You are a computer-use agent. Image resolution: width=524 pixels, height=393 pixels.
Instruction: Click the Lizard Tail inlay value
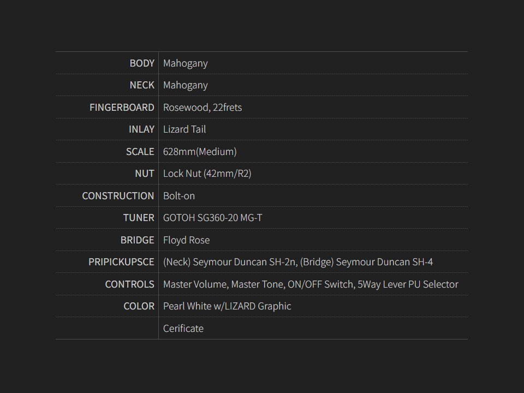[x=184, y=129]
